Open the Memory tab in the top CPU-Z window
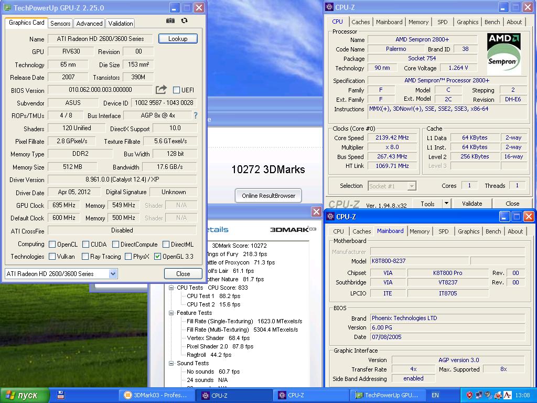The image size is (537, 403). [x=418, y=22]
